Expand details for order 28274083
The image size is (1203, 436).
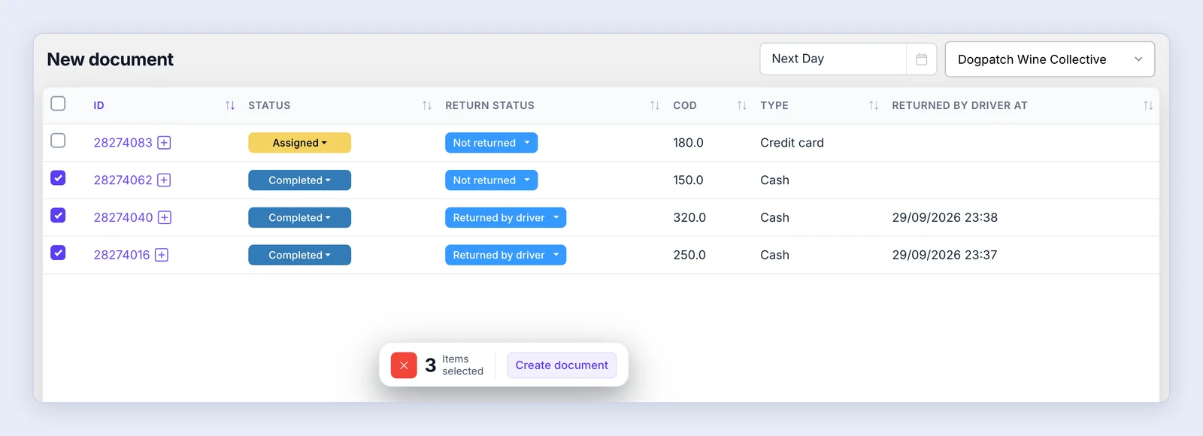(x=164, y=143)
